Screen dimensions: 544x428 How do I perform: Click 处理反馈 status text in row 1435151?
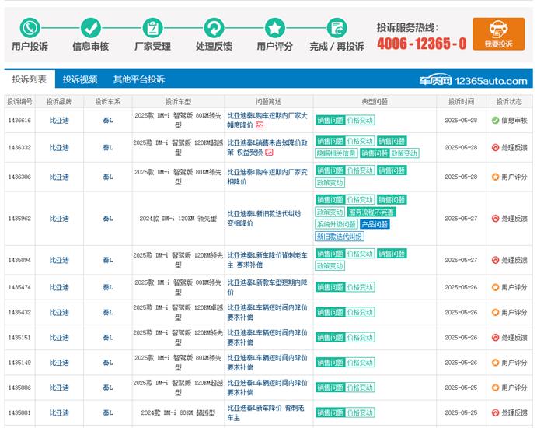[x=514, y=337]
